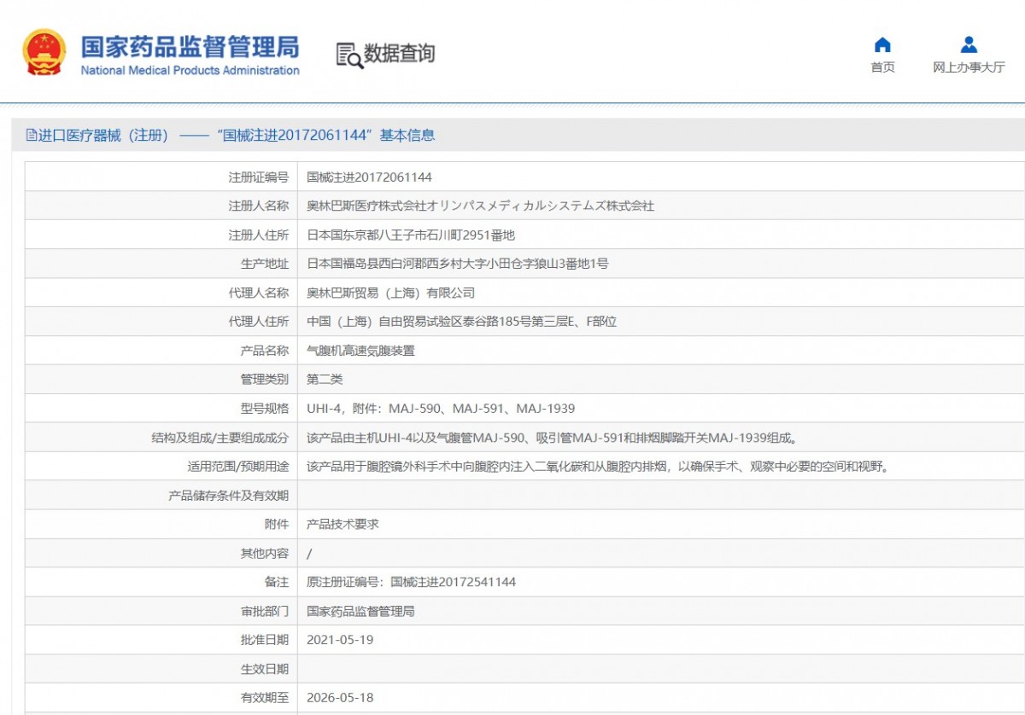Click the 有效期至 label cell
The height and width of the screenshot is (715, 1025).
[x=161, y=698]
